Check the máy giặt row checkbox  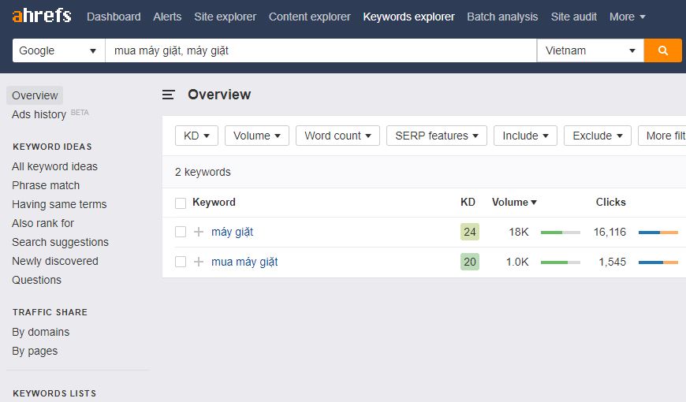tap(181, 232)
